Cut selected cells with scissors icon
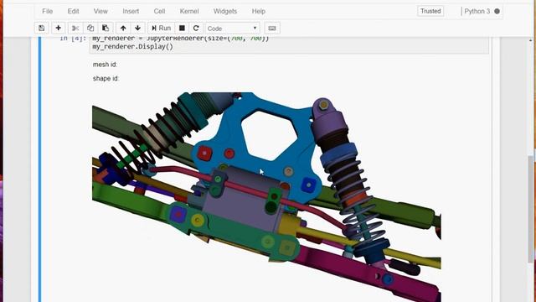 75,28
